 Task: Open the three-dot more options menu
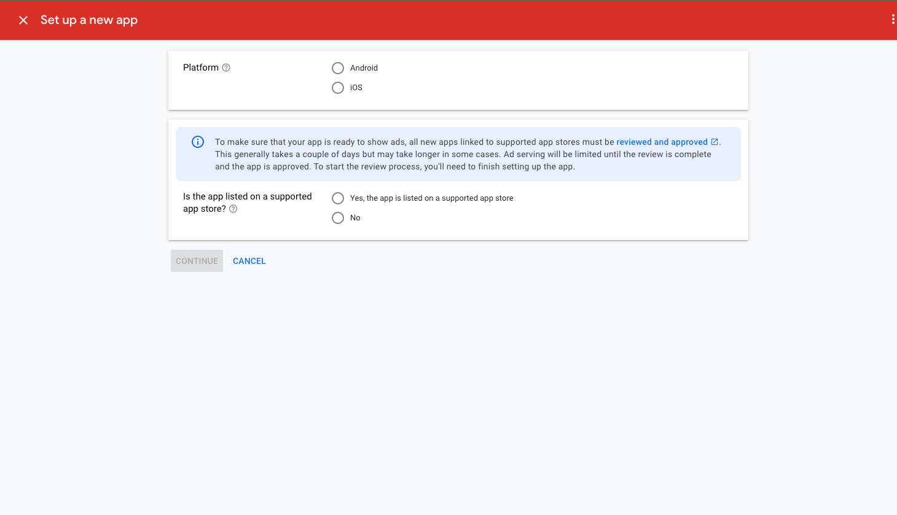click(892, 20)
